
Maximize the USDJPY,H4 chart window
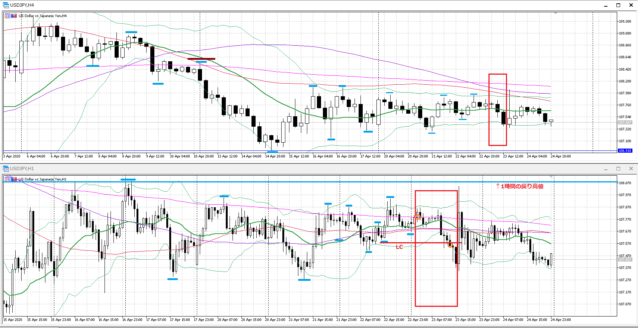point(618,5)
